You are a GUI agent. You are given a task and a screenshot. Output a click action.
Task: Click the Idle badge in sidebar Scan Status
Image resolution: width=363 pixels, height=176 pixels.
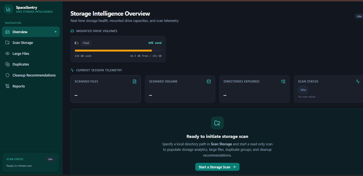click(50, 159)
